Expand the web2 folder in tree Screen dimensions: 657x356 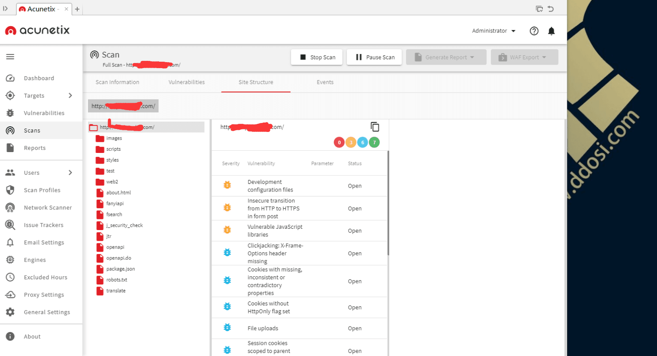click(x=100, y=182)
